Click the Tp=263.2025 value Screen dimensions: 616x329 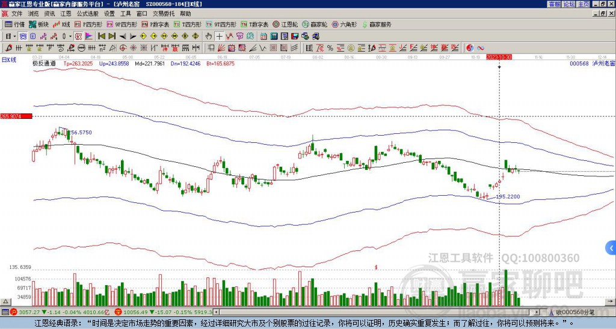[x=78, y=63]
